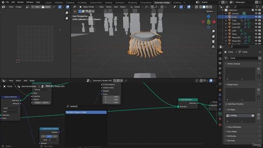Toggle render camera icon for Cube
Viewport: 263px width, 148px height.
259,20
